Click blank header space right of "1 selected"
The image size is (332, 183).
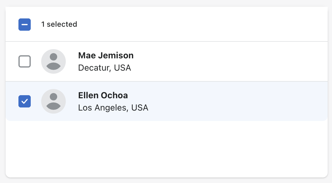[x=200, y=24]
